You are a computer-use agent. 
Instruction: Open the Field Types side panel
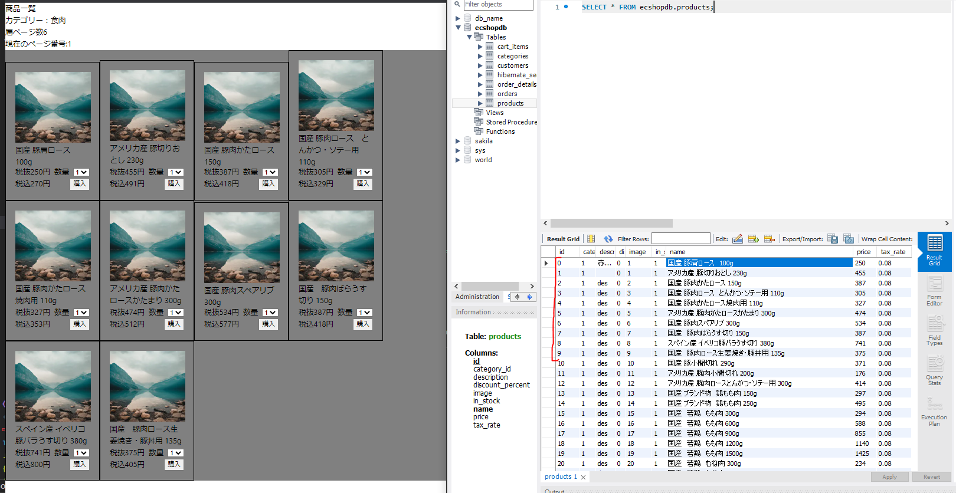935,331
